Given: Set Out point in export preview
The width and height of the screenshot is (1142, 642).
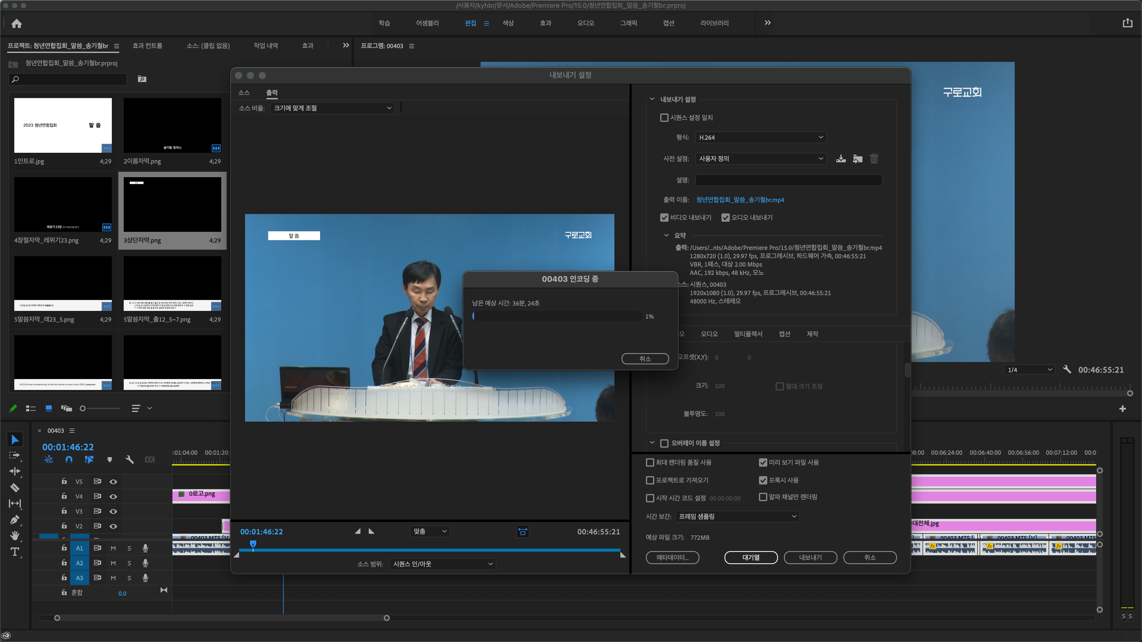Looking at the screenshot, I should pyautogui.click(x=371, y=531).
